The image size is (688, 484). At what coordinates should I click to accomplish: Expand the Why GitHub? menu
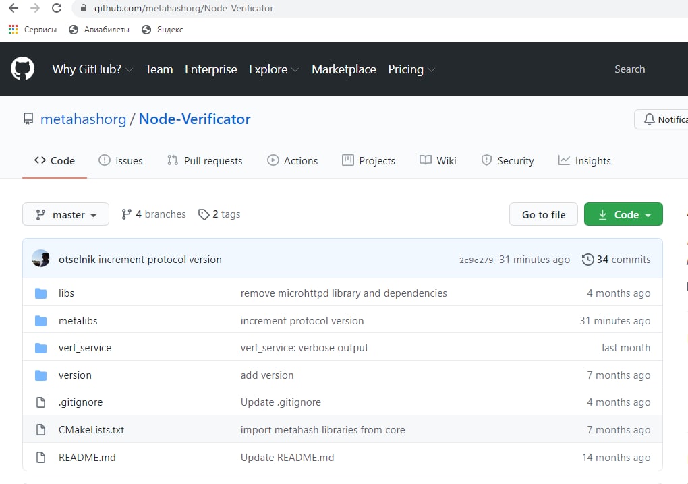point(92,69)
